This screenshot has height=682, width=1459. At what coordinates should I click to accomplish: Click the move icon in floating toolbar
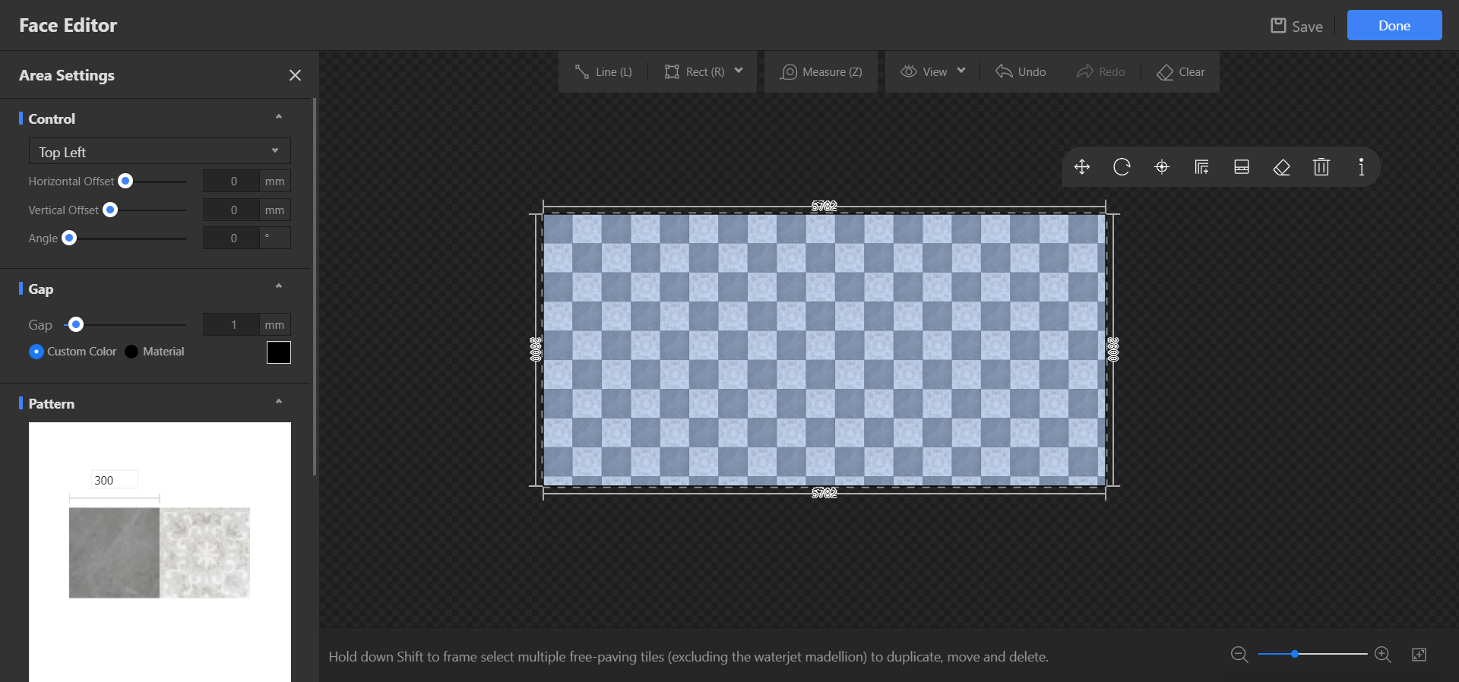pos(1082,167)
